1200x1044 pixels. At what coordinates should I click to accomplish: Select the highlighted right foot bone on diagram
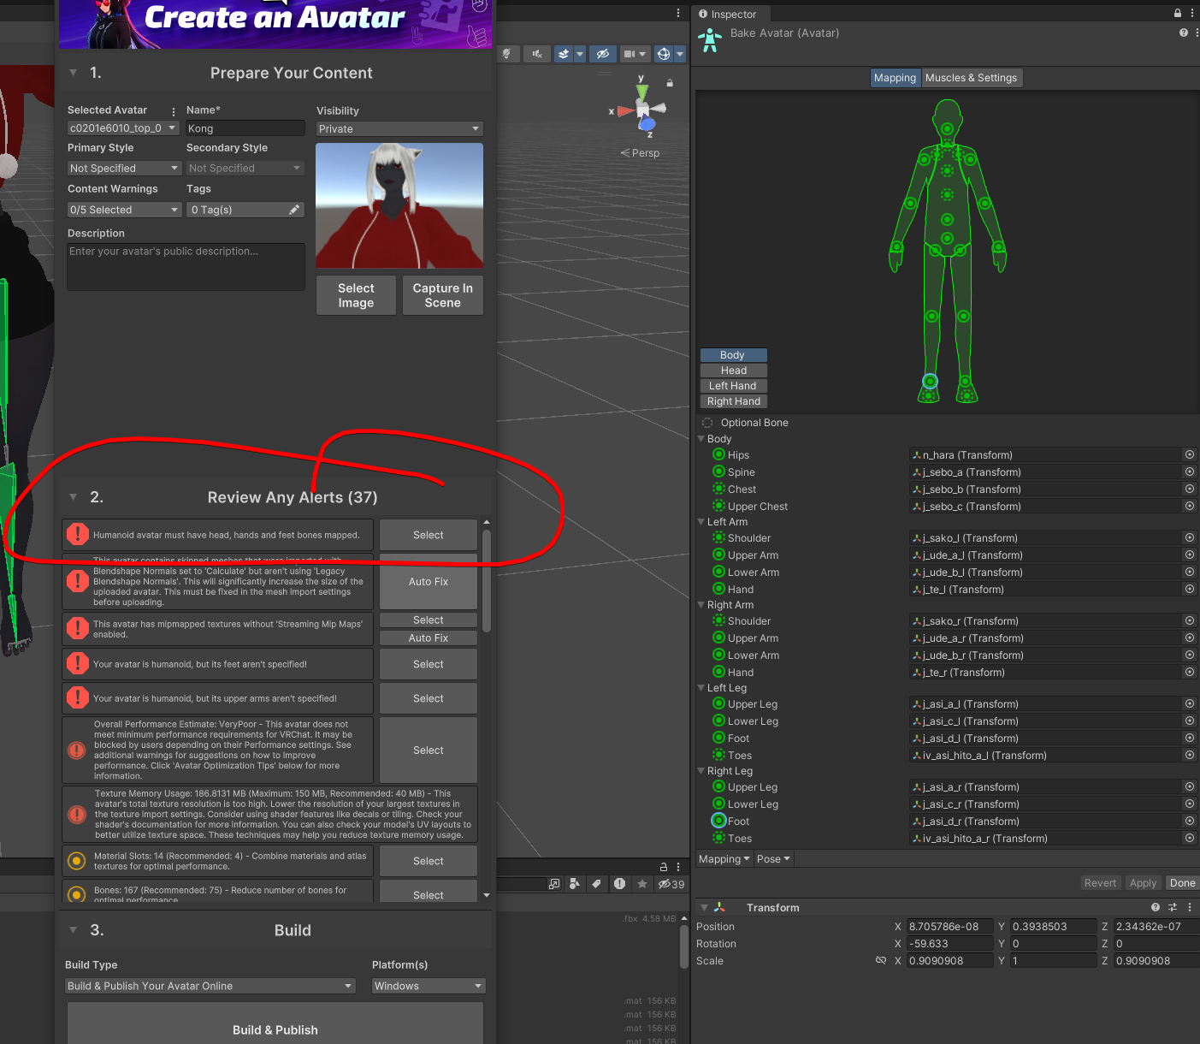[930, 381]
